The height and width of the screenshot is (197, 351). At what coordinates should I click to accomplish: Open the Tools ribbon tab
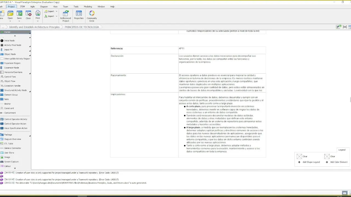(76, 7)
